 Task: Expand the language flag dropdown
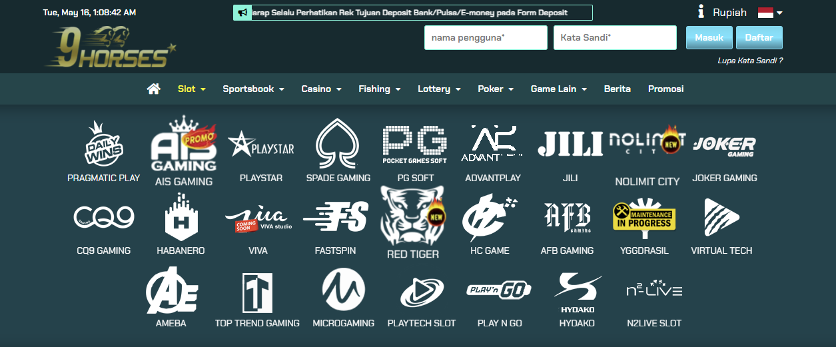pos(770,13)
